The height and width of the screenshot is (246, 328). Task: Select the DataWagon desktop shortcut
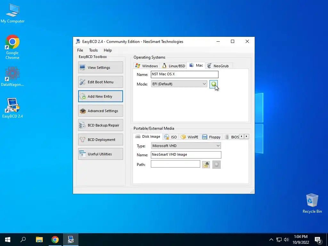tap(12, 77)
